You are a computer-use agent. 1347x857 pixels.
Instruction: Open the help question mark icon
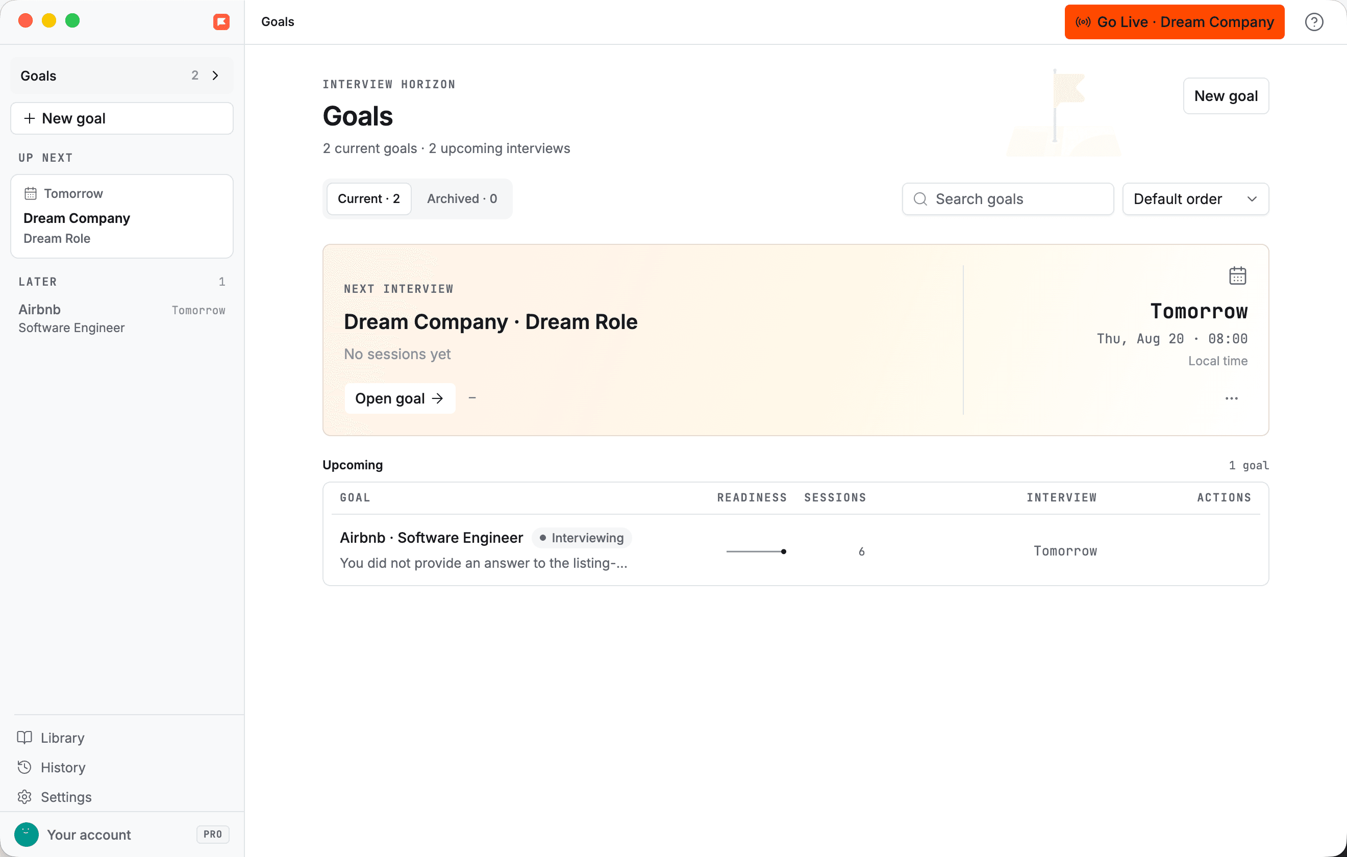pyautogui.click(x=1314, y=22)
